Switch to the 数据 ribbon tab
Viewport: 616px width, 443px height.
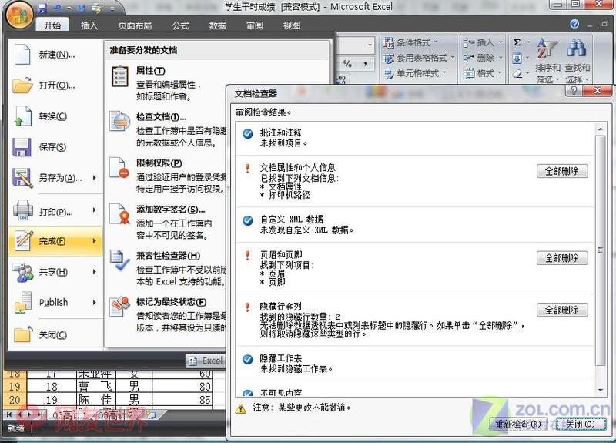[x=217, y=25]
